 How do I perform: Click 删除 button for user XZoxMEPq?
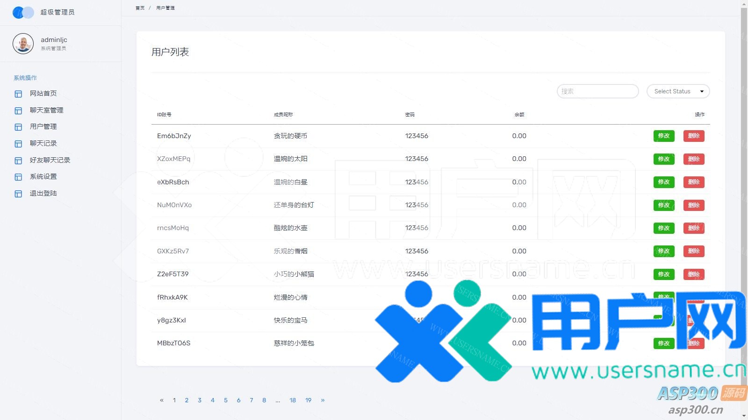[693, 159]
